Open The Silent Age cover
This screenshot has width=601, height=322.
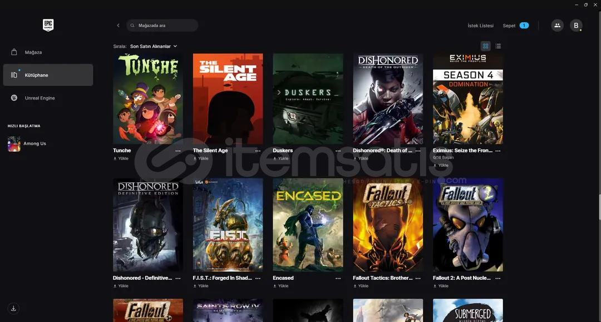228,99
